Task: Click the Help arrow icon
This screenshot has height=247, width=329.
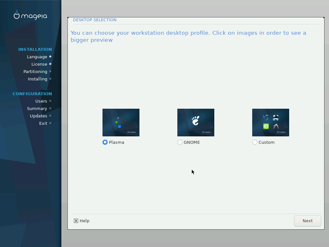Action: [x=76, y=221]
